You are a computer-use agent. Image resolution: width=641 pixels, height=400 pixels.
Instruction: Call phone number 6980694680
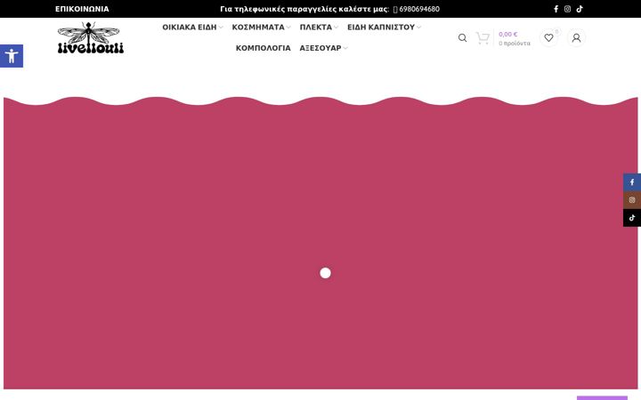tap(419, 9)
